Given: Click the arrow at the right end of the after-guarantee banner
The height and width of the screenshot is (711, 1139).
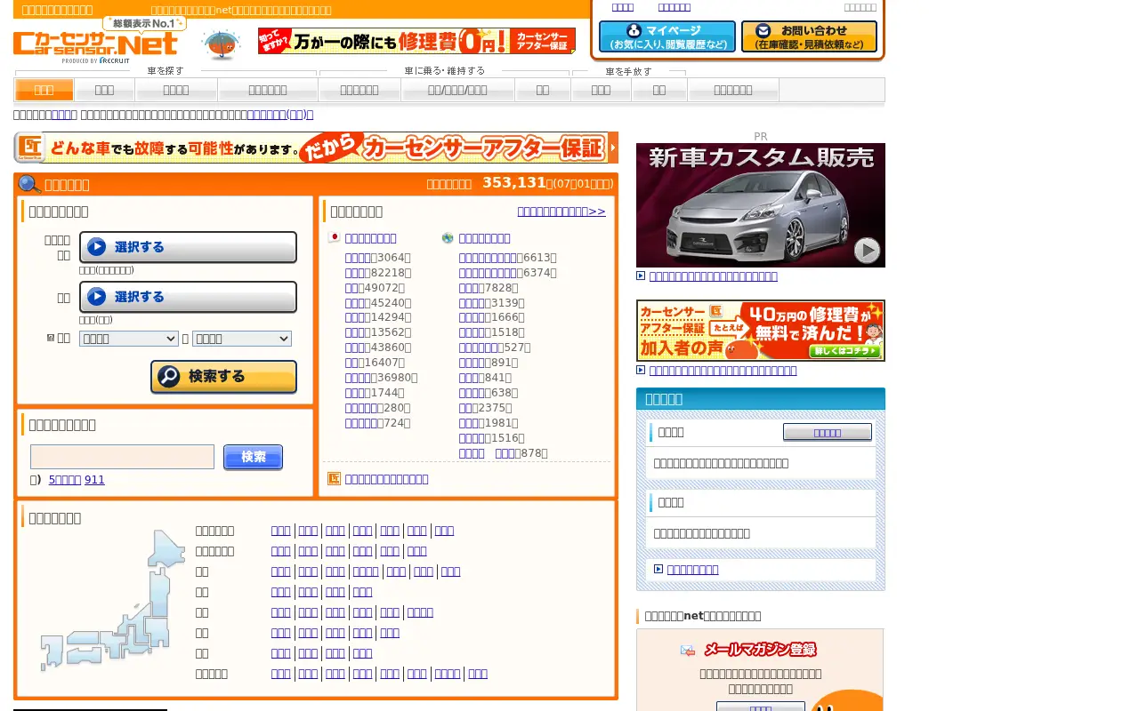Looking at the screenshot, I should (613, 148).
